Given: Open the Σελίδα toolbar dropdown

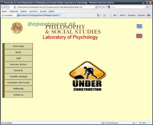Looking at the screenshot, I should [x=123, y=15].
